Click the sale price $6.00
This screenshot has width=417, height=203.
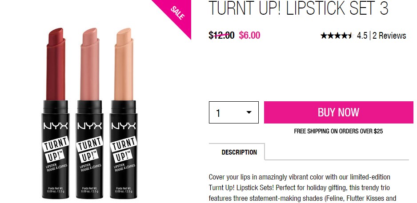pos(249,36)
